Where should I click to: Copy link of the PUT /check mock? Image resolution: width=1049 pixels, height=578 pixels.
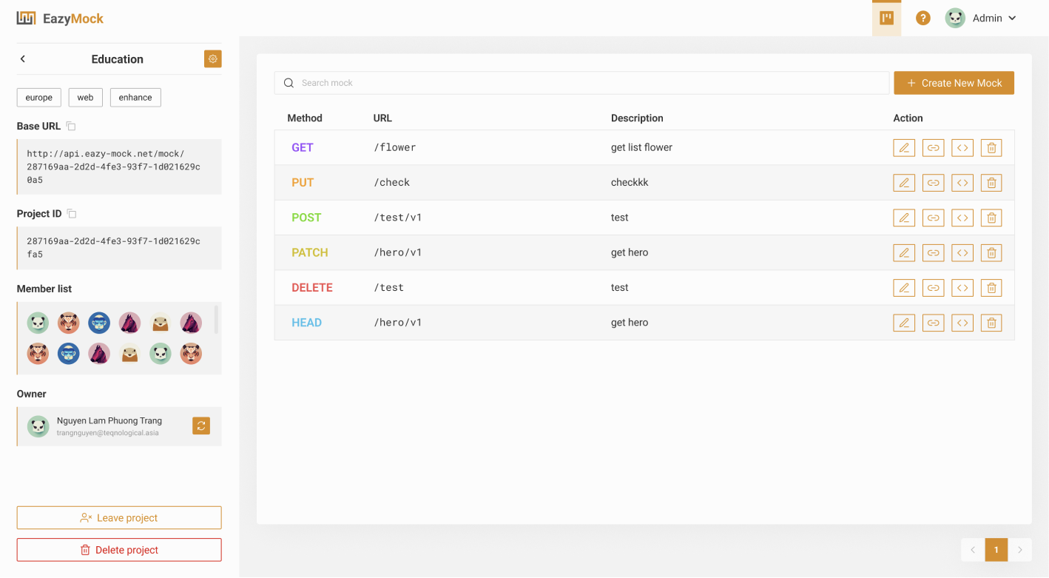(934, 183)
